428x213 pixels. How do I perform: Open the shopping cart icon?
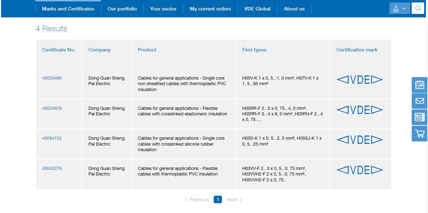[419, 133]
